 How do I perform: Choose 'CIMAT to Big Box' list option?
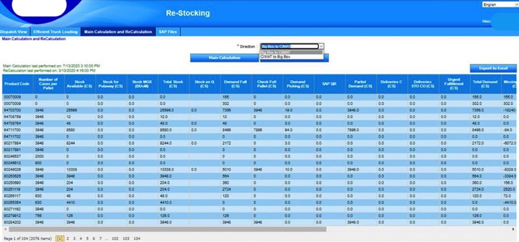tap(291, 57)
